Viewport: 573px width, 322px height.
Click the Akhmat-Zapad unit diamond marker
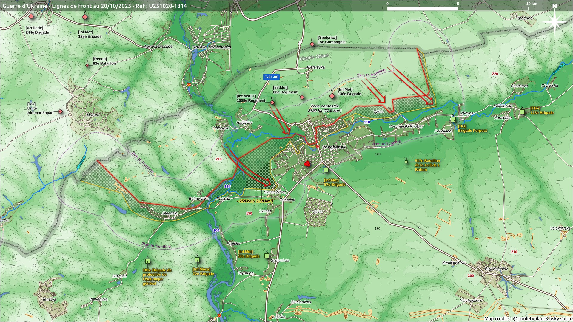point(60,112)
